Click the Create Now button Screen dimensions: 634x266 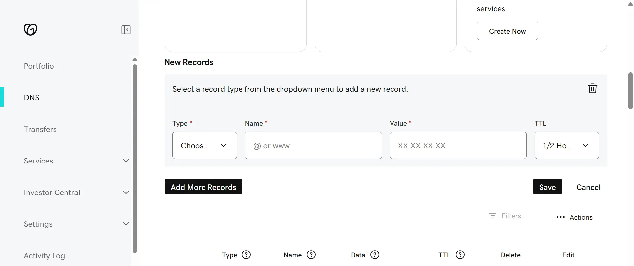(x=507, y=31)
